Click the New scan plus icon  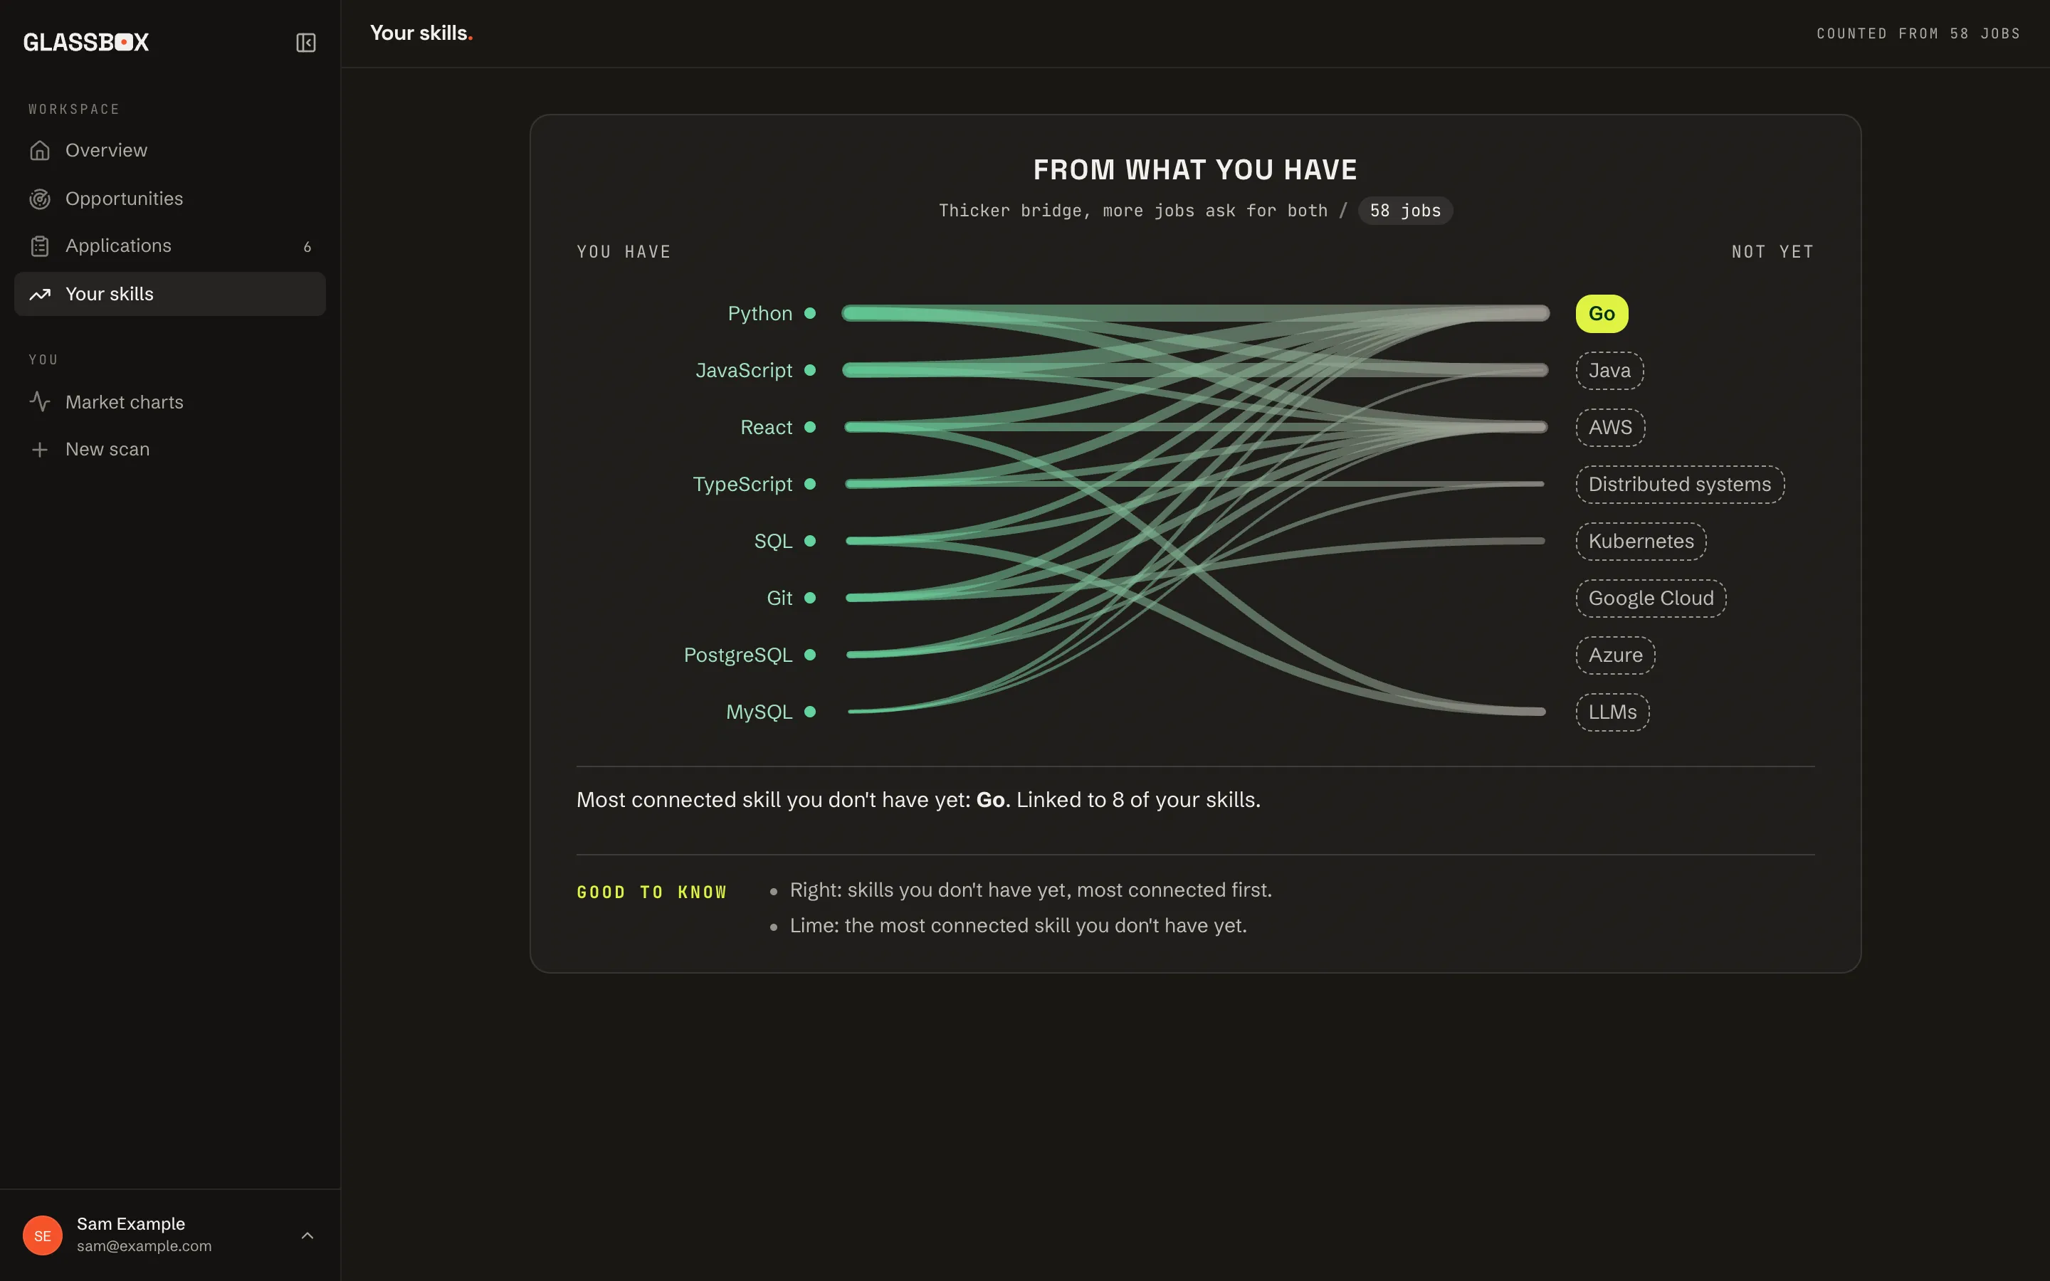click(x=40, y=450)
